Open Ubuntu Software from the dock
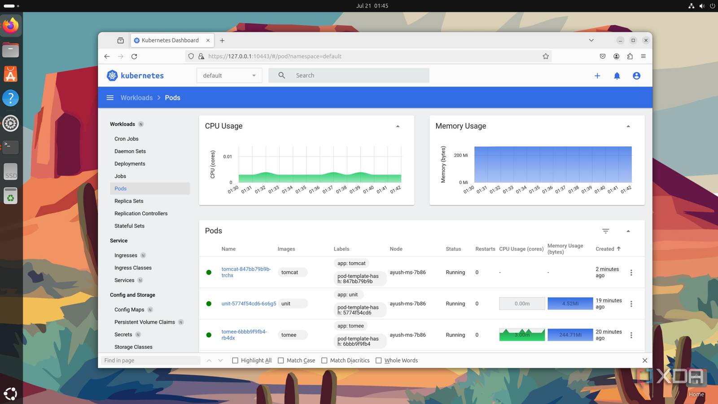The width and height of the screenshot is (718, 404). [x=11, y=74]
